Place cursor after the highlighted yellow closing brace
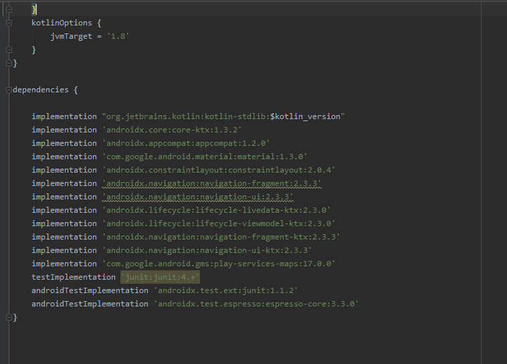Image resolution: width=507 pixels, height=364 pixels. click(37, 10)
